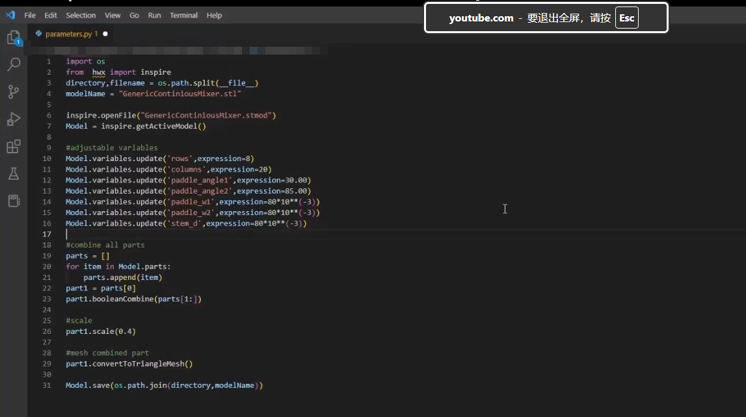Open the Edit menu

(x=51, y=15)
